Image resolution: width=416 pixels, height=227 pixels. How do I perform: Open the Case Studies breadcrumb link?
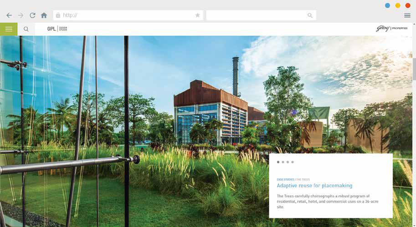click(285, 179)
